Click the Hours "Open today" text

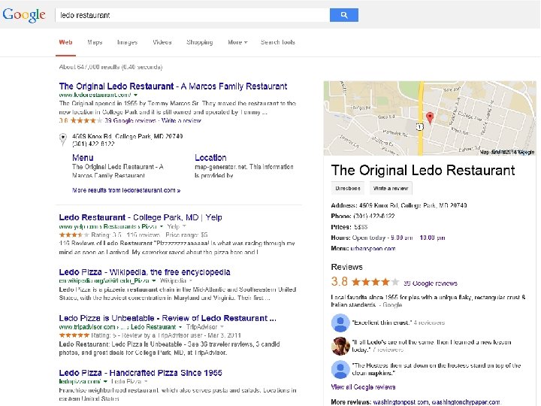pos(368,238)
